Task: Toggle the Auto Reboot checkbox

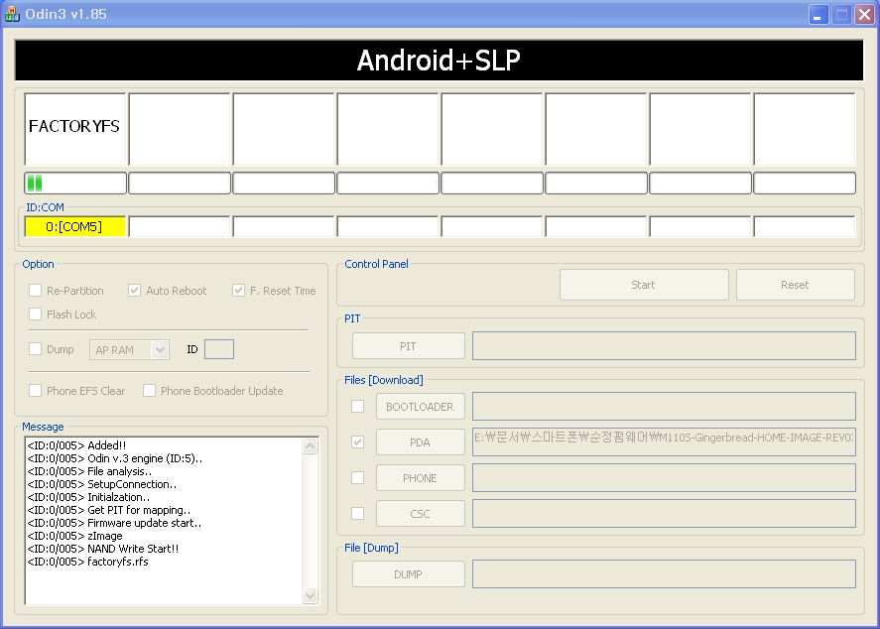Action: pyautogui.click(x=135, y=291)
